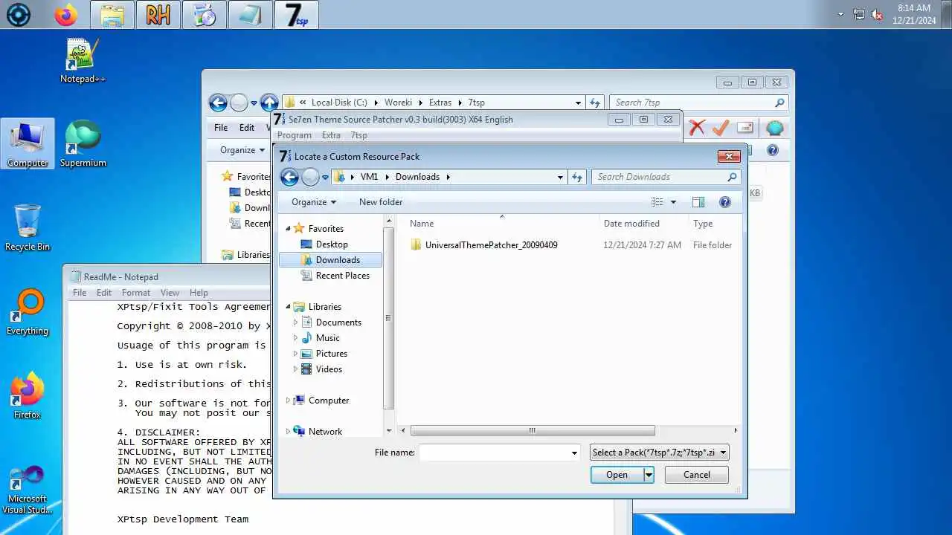Switch to the 7tsp taskbar button
Screen dimensions: 952x535
[x=296, y=15]
